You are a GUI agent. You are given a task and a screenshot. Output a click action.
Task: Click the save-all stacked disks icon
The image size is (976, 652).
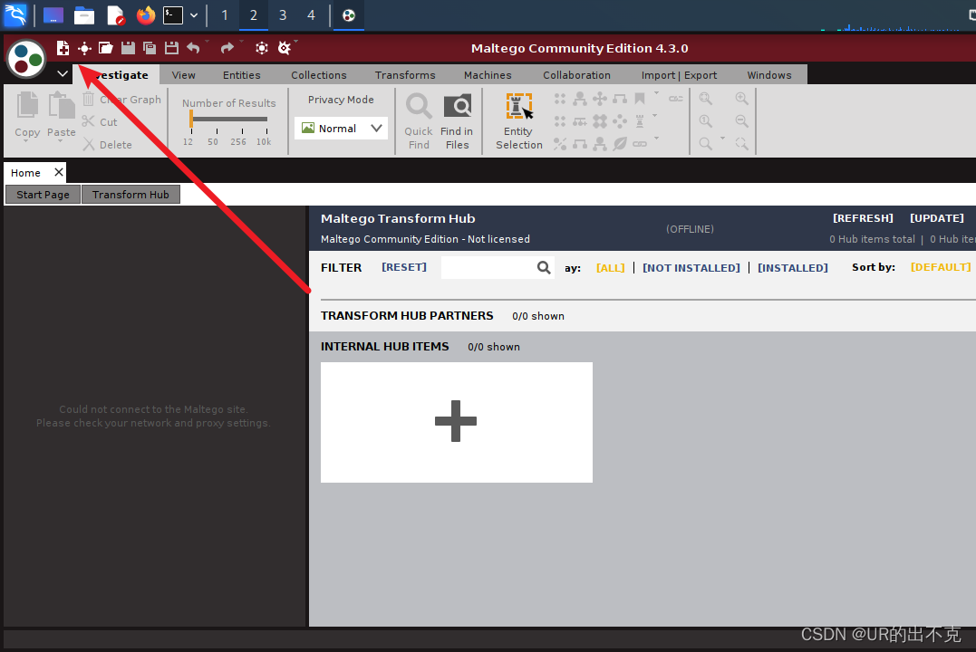point(150,48)
